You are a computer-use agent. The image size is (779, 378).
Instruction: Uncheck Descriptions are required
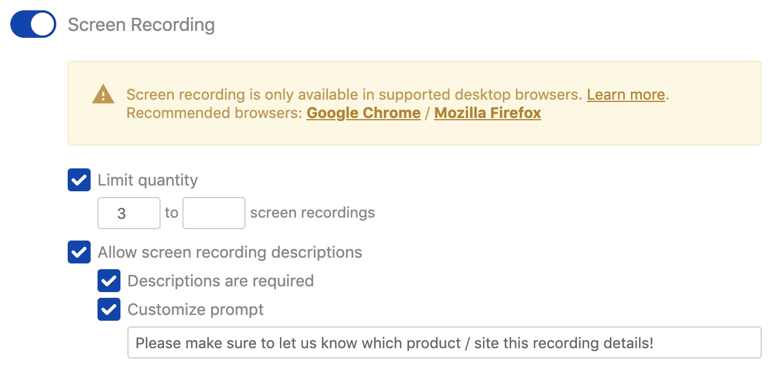tap(109, 281)
